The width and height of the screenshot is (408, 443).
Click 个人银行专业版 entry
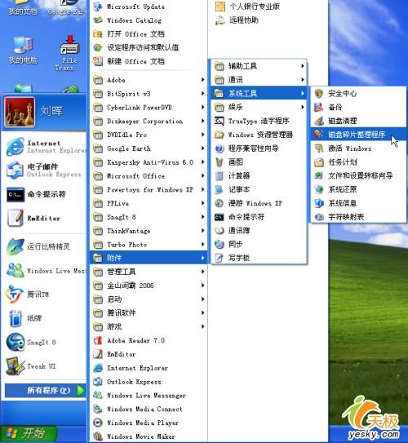click(247, 7)
